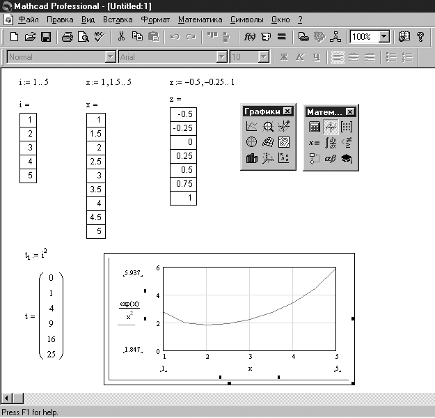
Task: Copy the selection with the Copy icon
Action: tap(137, 37)
